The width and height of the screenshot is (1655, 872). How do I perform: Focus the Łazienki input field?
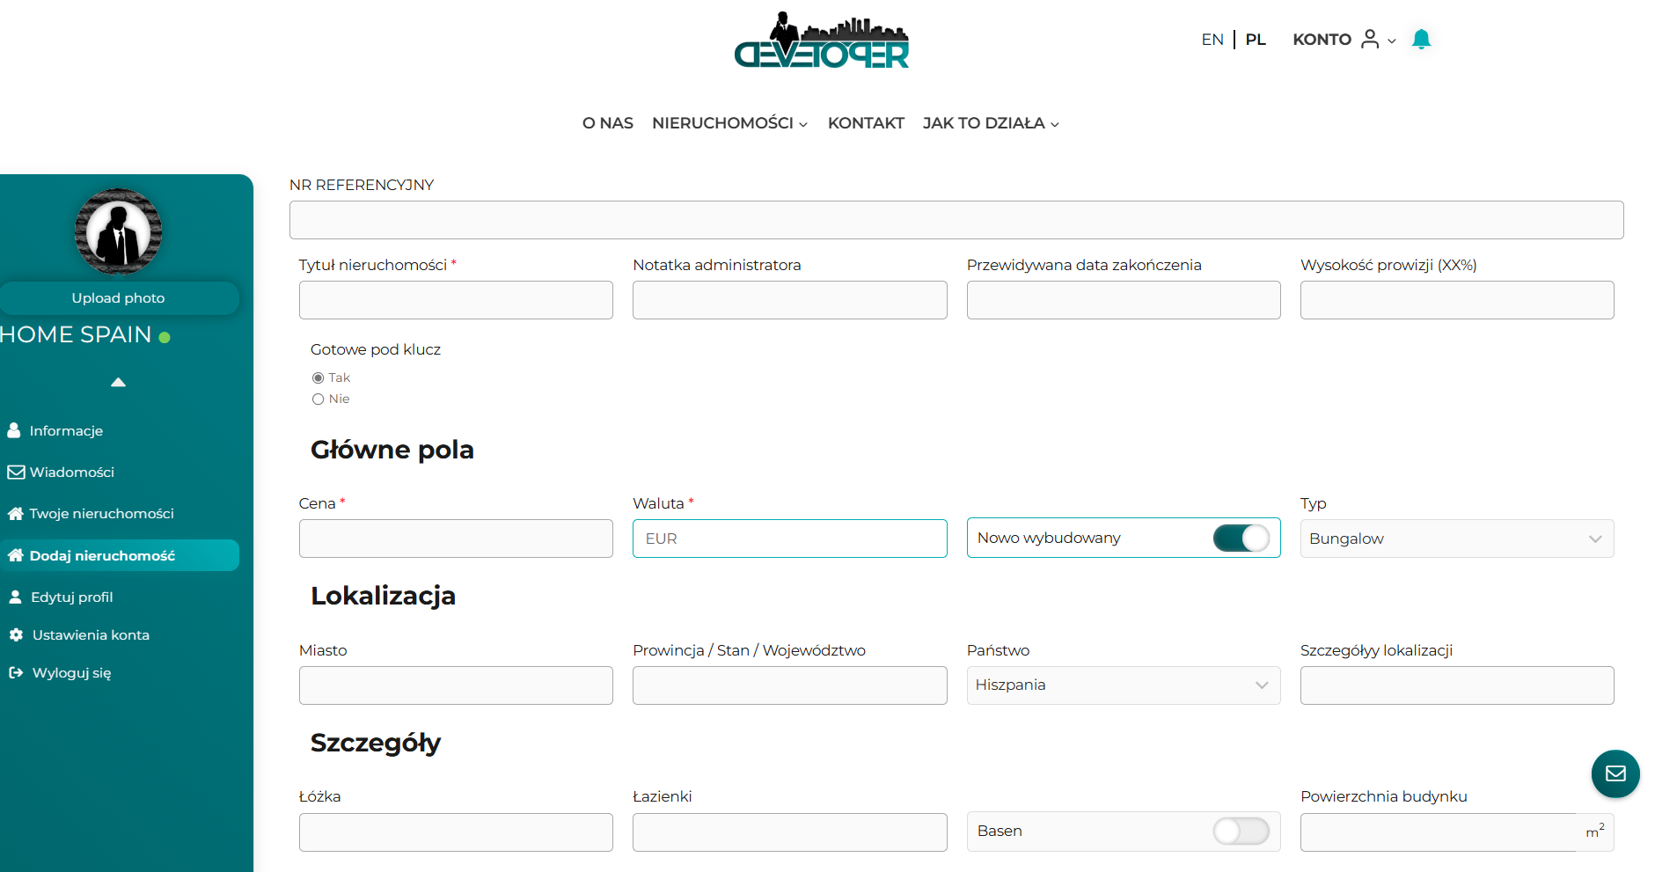(789, 832)
